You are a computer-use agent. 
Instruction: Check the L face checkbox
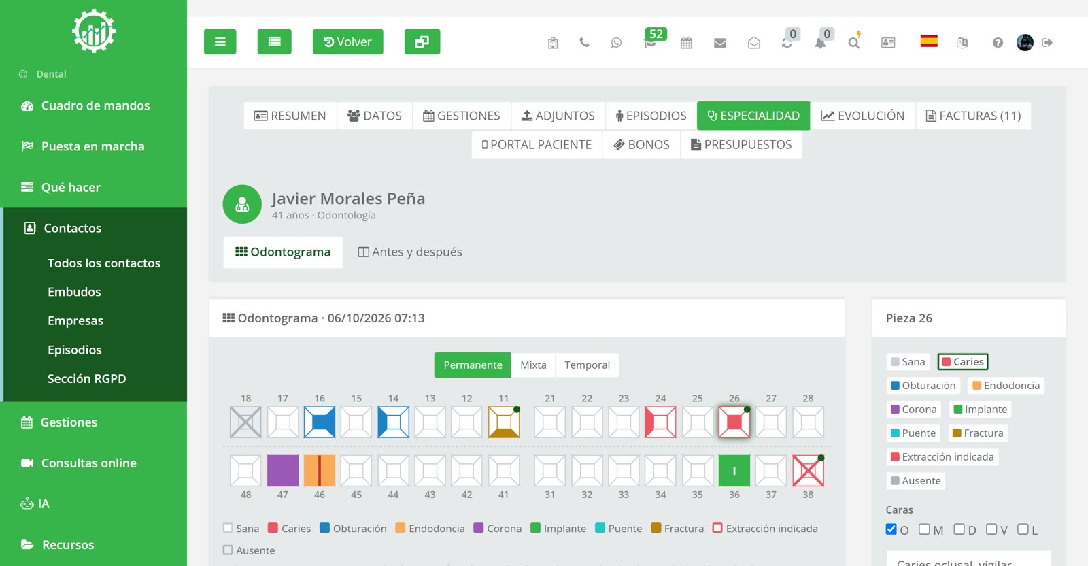1023,529
